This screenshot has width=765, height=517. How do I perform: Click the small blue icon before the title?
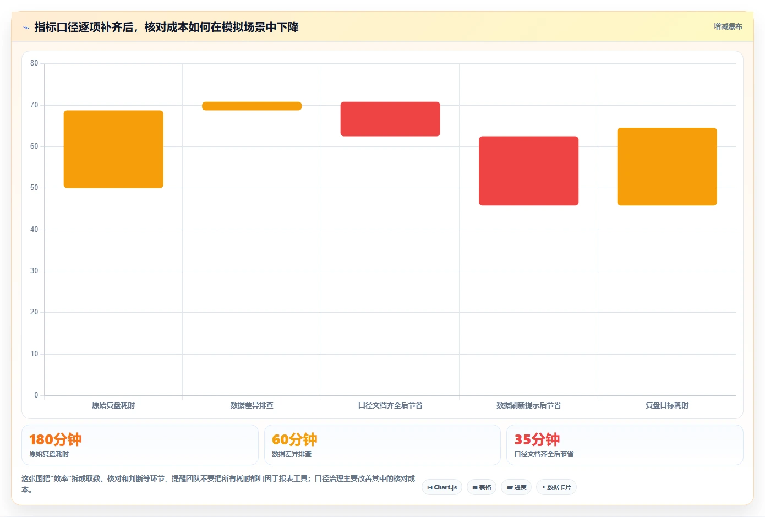pos(26,28)
